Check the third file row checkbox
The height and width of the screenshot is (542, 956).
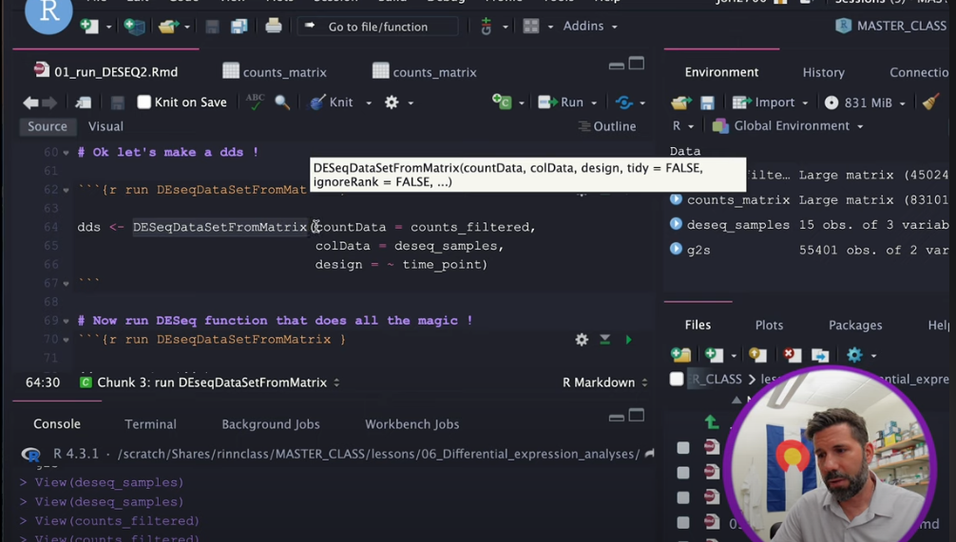pyautogui.click(x=683, y=497)
